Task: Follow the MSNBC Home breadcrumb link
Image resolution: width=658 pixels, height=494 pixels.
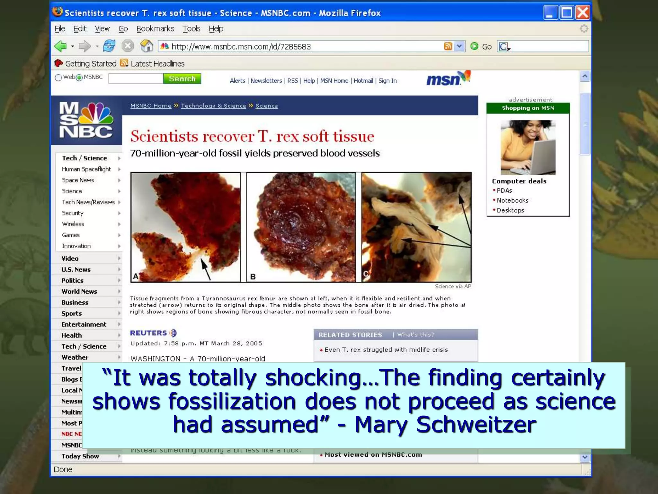Action: tap(151, 106)
